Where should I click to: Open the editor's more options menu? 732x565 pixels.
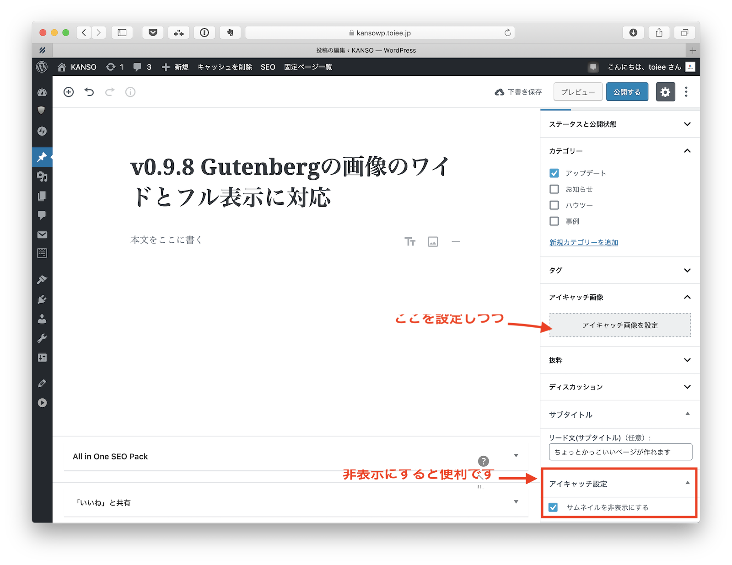click(686, 92)
